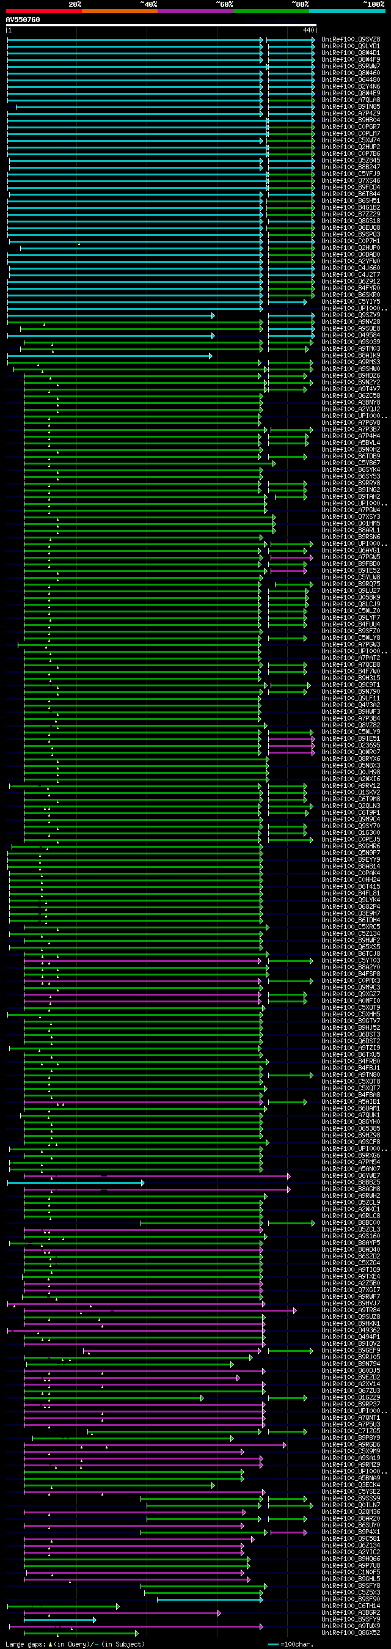
Task: Select the UniRef100_B6T844 label
Action: click(351, 194)
